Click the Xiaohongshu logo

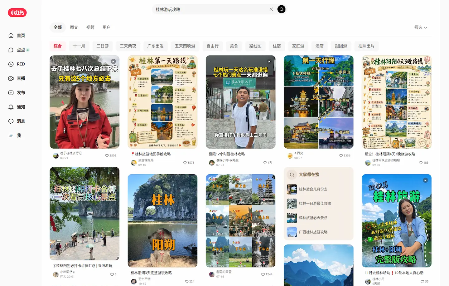(x=17, y=13)
